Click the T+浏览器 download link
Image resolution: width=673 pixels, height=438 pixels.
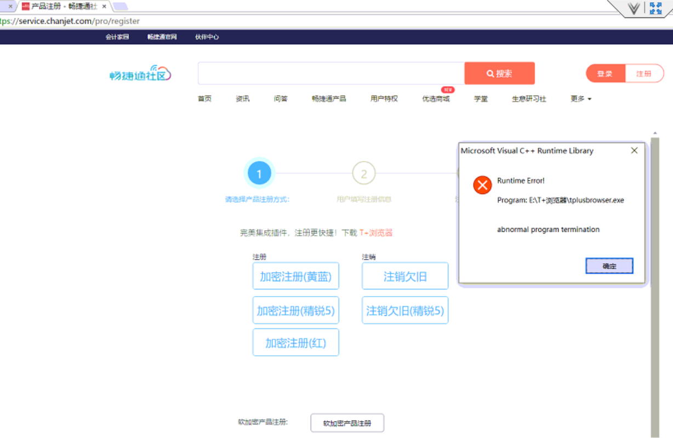376,232
